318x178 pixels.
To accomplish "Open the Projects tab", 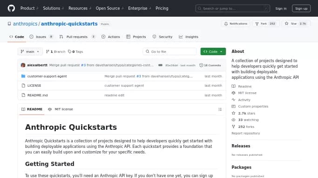I will pos(136,37).
